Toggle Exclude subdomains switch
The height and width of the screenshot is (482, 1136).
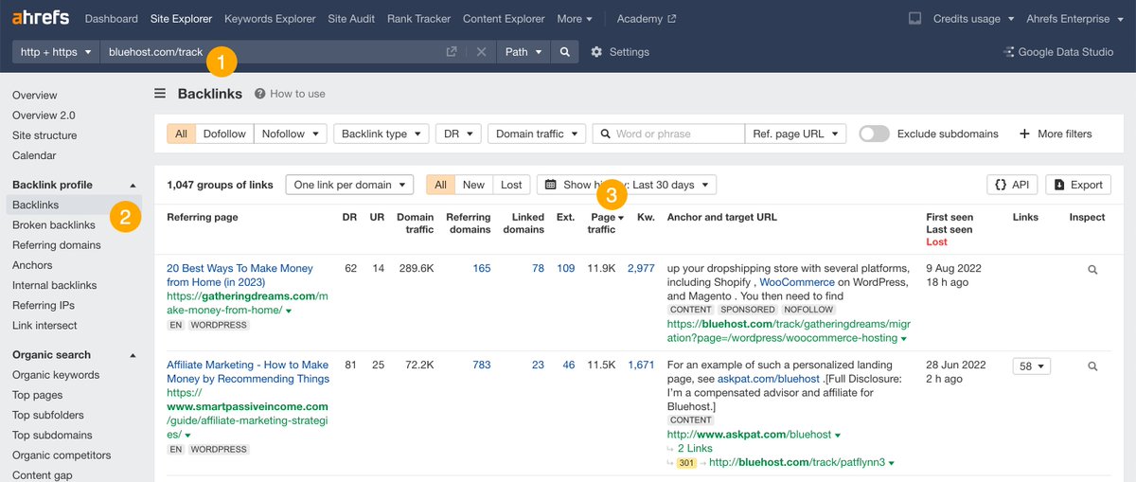tap(874, 134)
